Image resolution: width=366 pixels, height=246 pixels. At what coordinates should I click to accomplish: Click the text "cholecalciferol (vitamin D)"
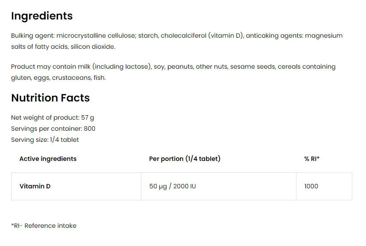(202, 35)
